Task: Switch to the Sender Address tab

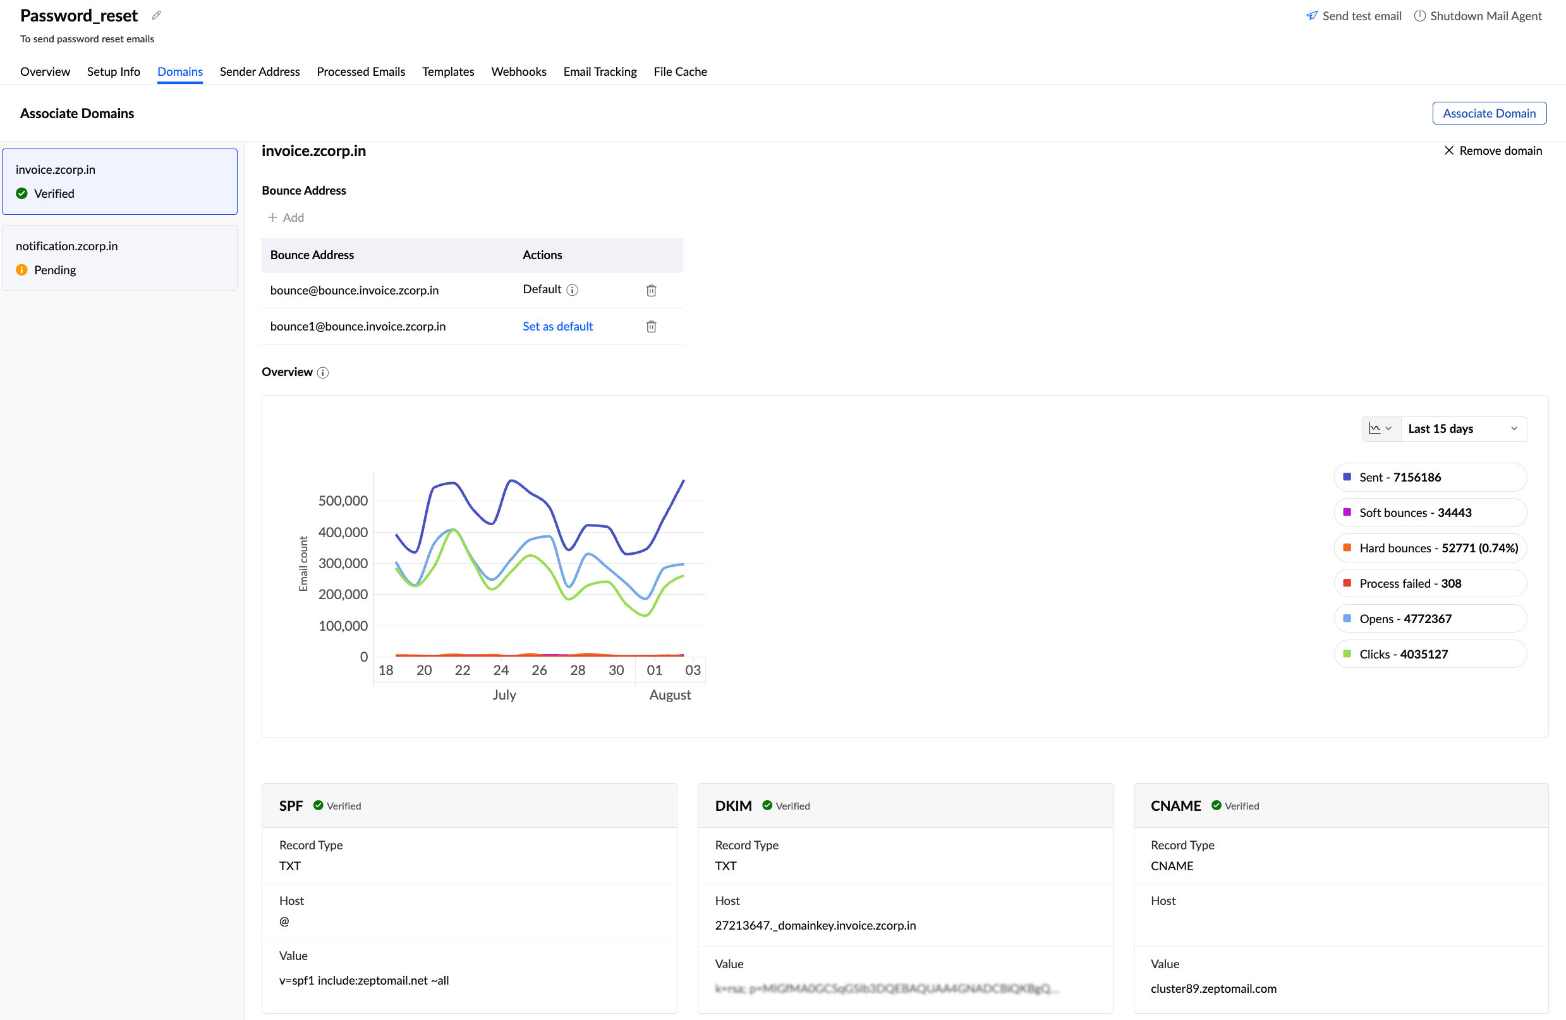Action: [259, 72]
